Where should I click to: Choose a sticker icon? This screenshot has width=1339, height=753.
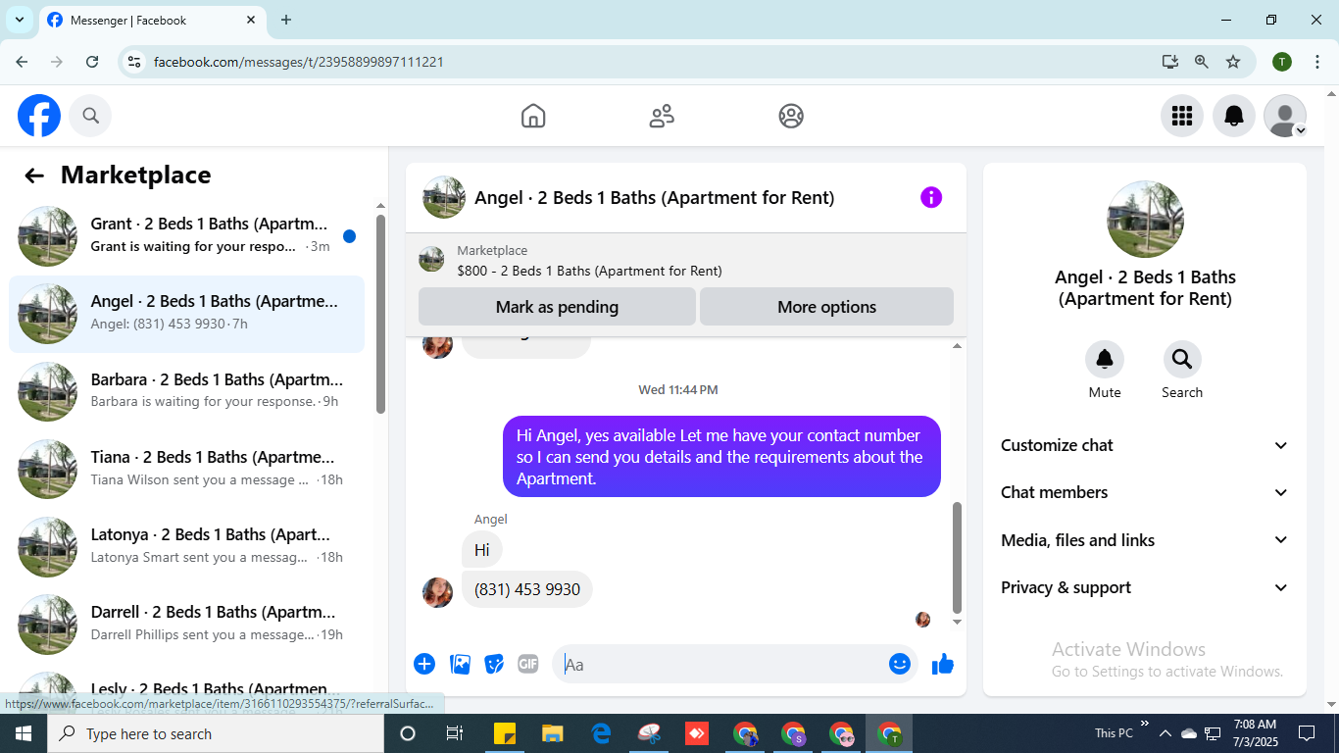click(494, 664)
